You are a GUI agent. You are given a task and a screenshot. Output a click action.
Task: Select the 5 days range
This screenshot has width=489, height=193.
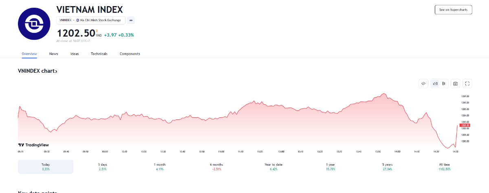coord(102,167)
